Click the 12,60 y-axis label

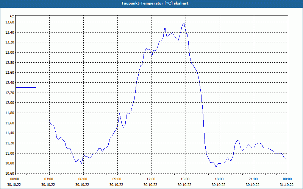click(x=10, y=73)
